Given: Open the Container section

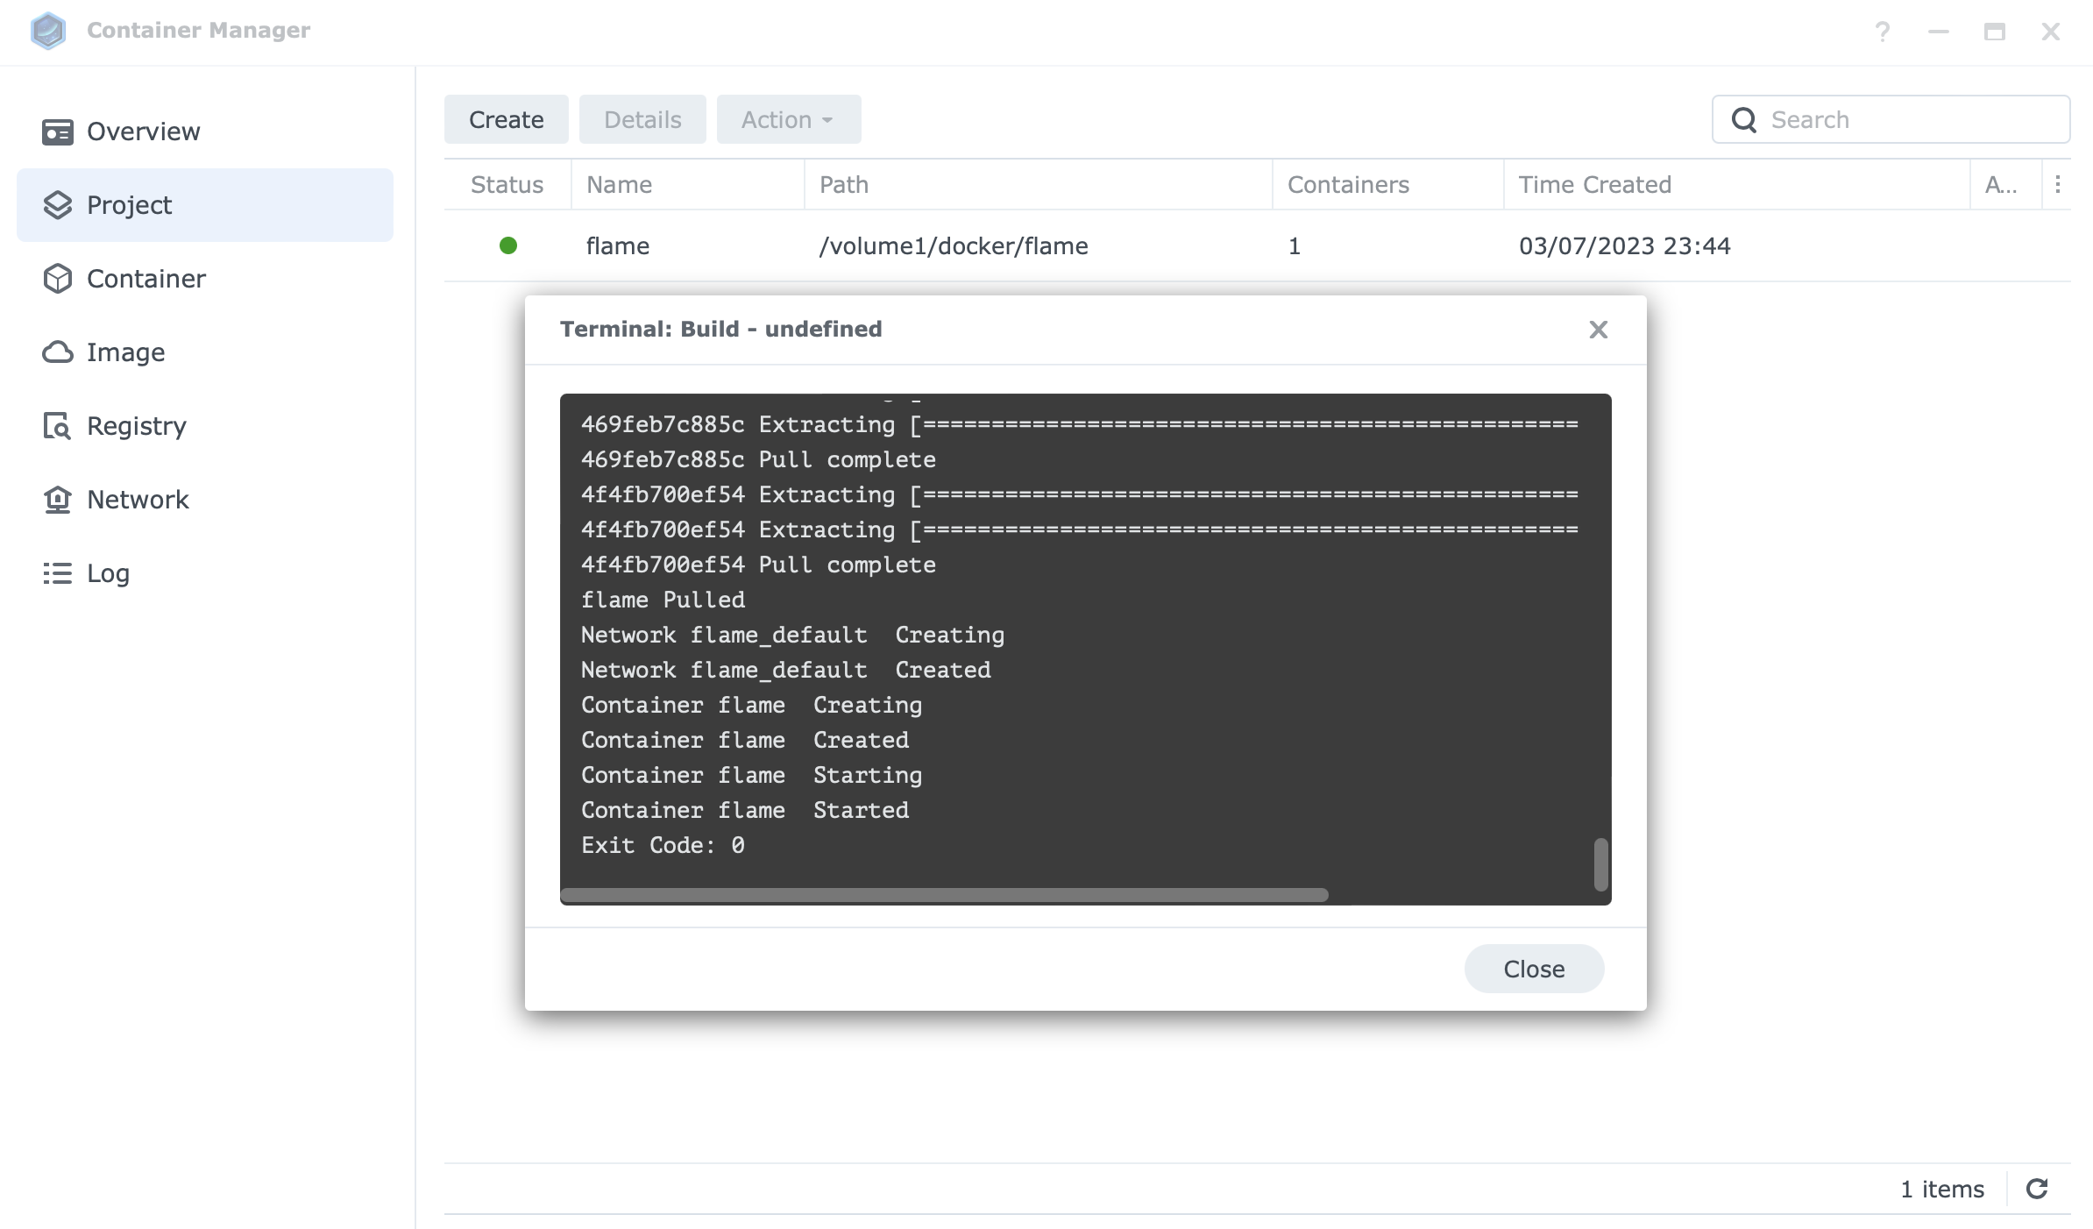Looking at the screenshot, I should [205, 279].
